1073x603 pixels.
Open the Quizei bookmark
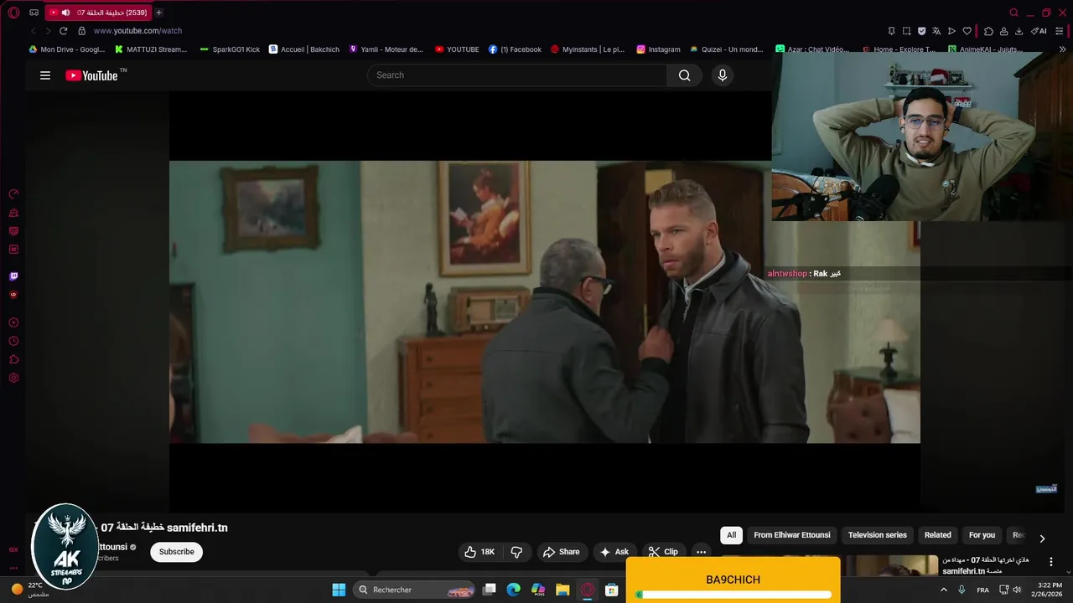tap(726, 49)
